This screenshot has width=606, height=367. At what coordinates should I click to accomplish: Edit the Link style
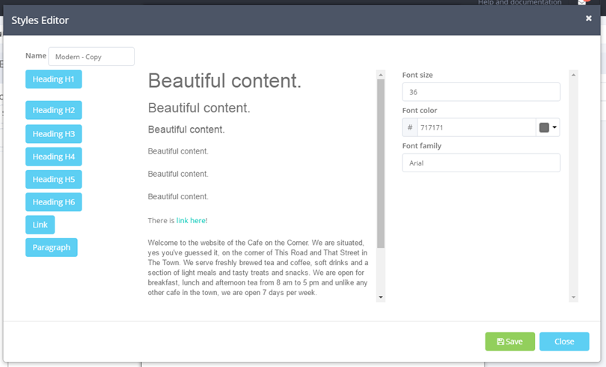tap(40, 225)
